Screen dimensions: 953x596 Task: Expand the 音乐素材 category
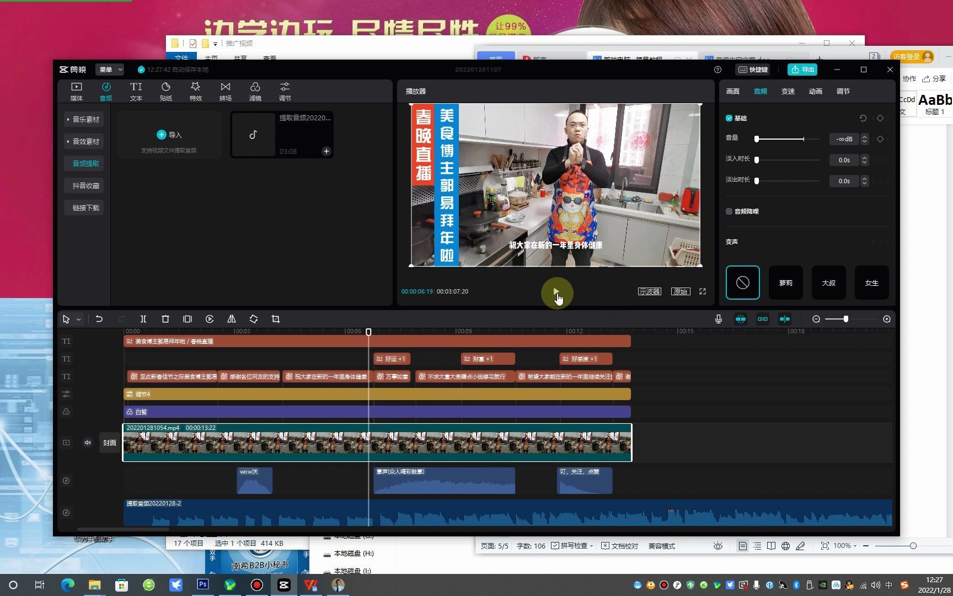pos(83,119)
